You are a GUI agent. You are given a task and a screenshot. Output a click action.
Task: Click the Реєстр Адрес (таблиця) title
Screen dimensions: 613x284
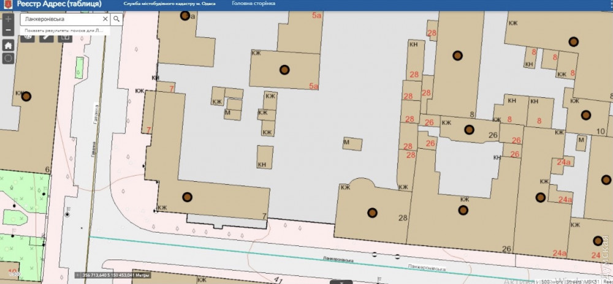tap(59, 4)
